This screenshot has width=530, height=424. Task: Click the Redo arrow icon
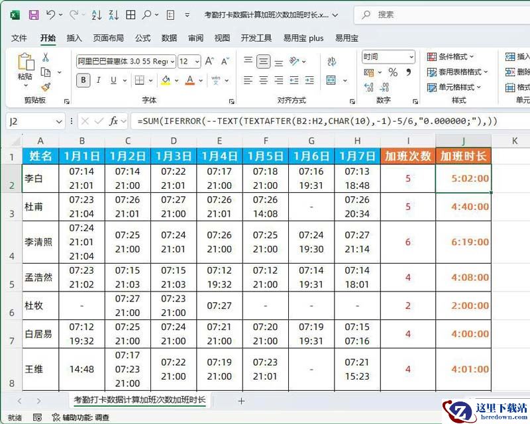[74, 15]
